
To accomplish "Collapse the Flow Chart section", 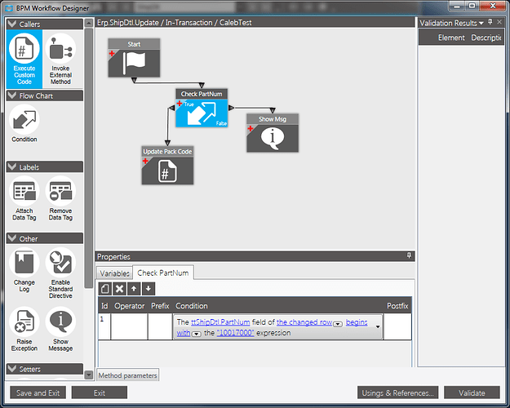I will click(12, 95).
